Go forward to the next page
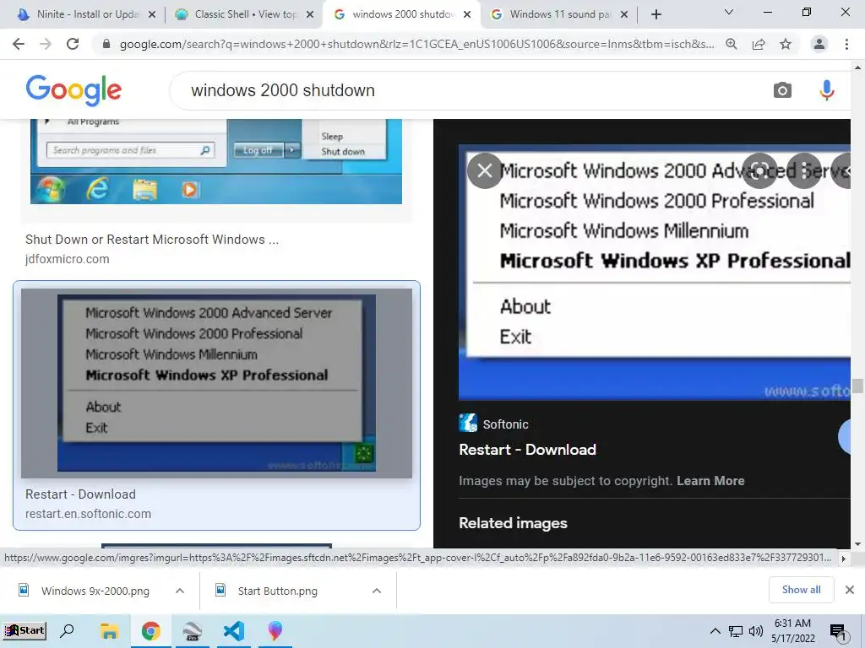This screenshot has width=865, height=648. (46, 44)
